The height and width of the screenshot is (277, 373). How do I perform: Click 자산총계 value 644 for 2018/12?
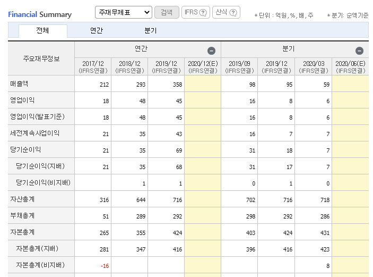[x=141, y=200]
